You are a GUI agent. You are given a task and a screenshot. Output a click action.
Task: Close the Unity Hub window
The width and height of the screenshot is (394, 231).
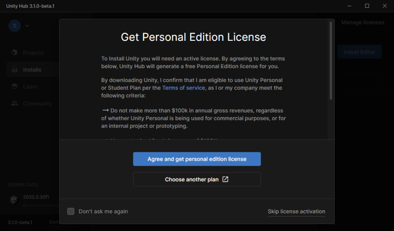tap(385, 6)
